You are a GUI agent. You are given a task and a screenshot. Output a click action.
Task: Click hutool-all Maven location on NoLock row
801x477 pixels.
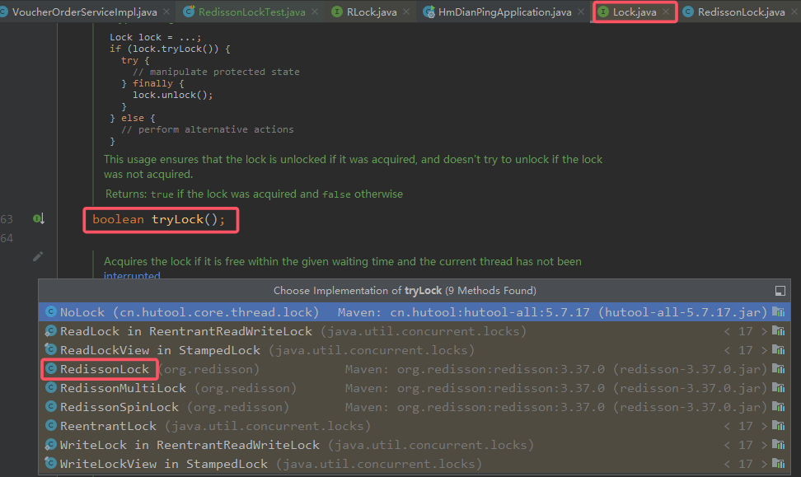(552, 312)
